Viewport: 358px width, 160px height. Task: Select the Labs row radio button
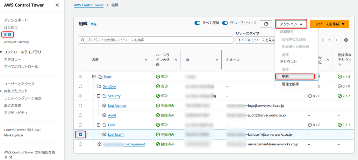tap(80, 125)
